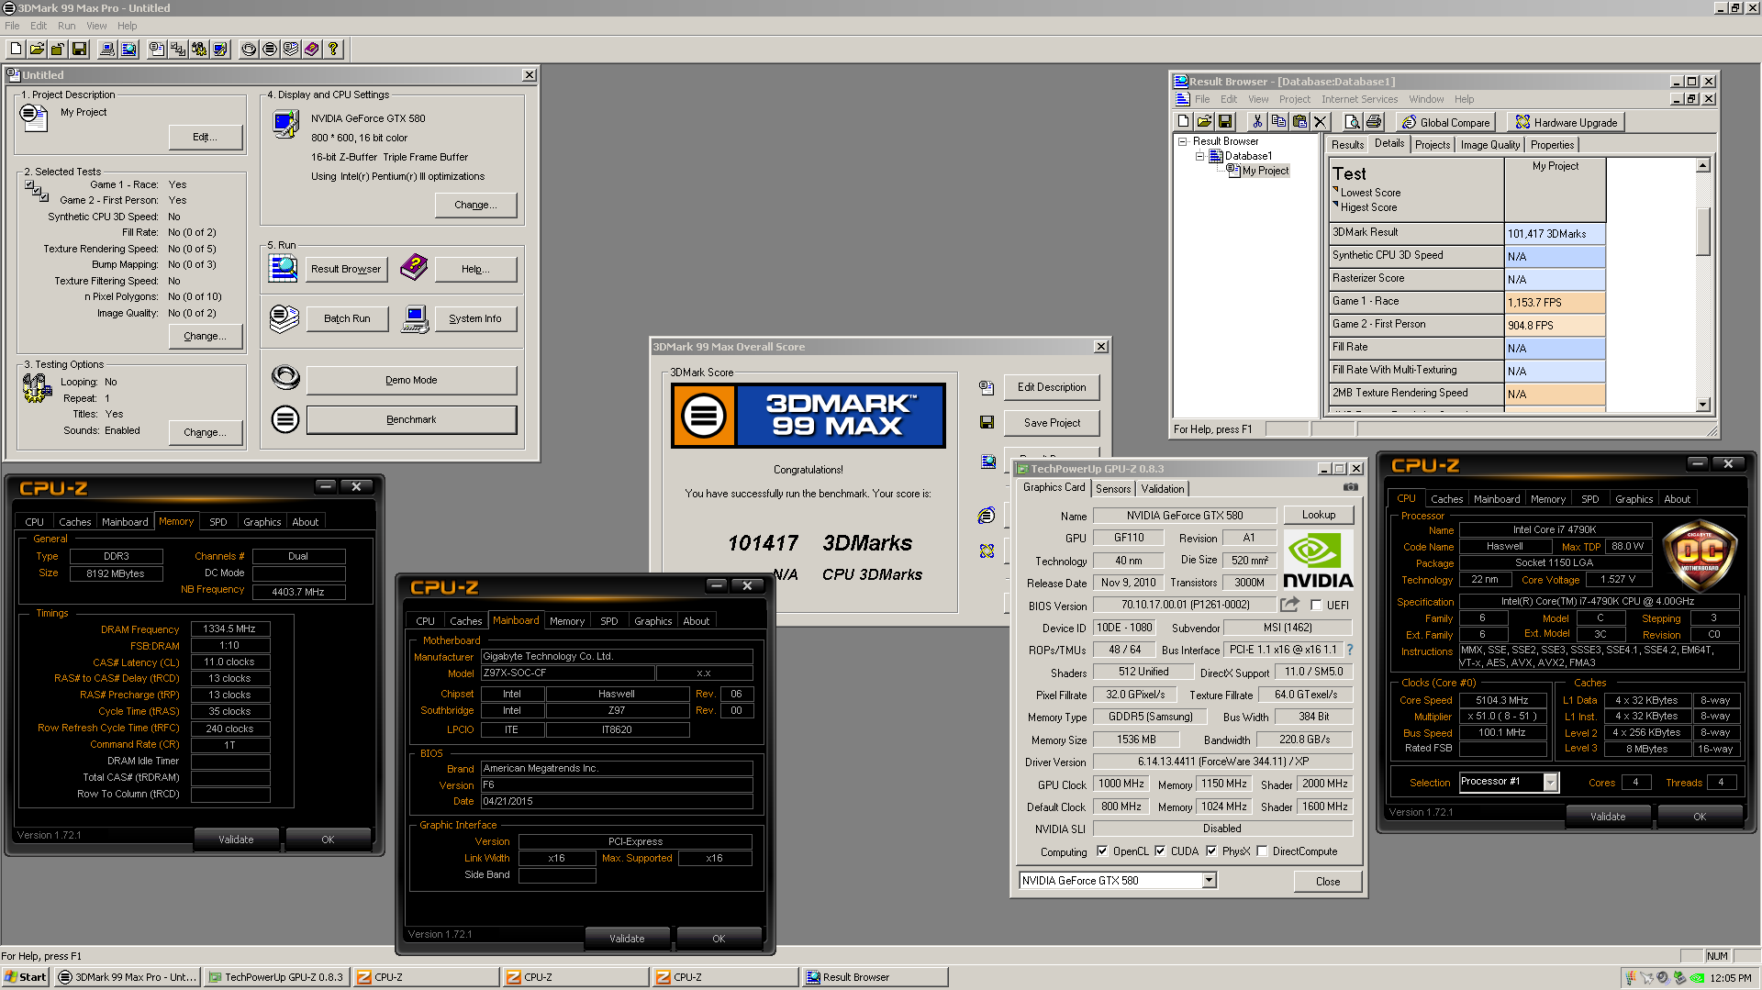The height and width of the screenshot is (990, 1762).
Task: Switch to TechPowerUp GPU-Z in the taskbar
Action: coord(276,977)
